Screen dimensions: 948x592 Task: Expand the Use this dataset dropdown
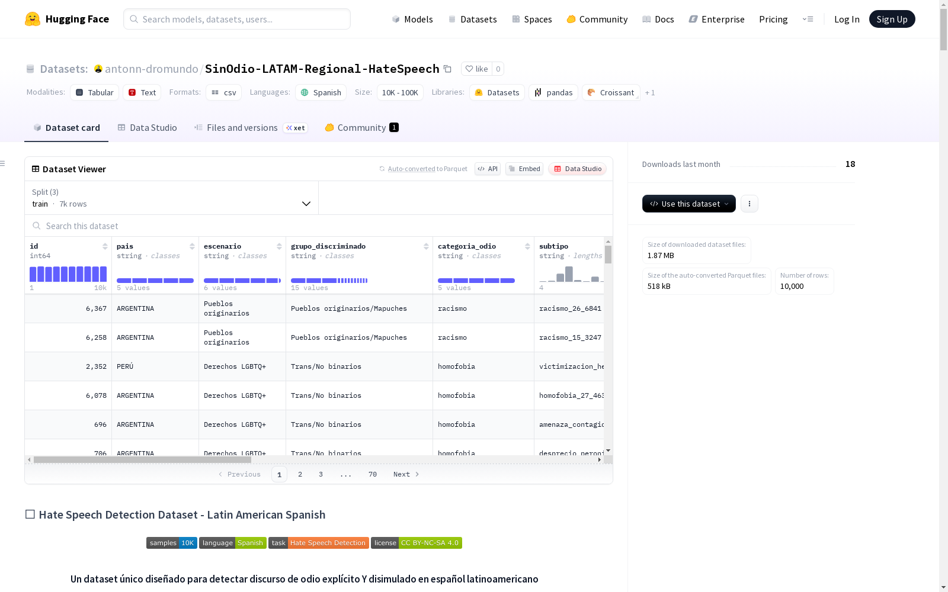(x=689, y=204)
